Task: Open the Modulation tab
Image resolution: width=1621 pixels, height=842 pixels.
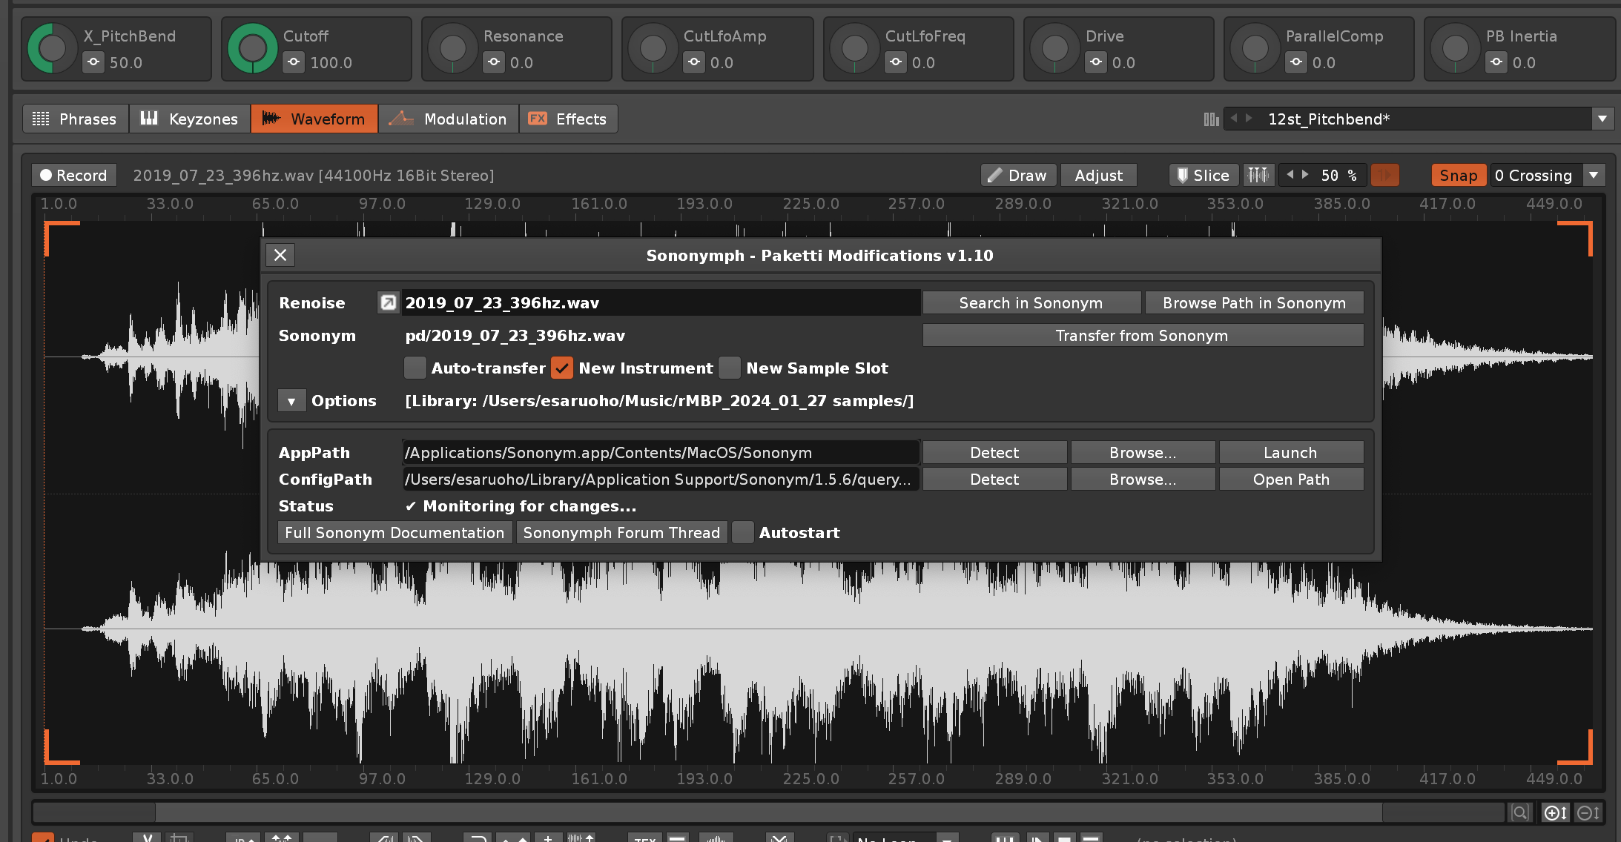Action: (448, 119)
